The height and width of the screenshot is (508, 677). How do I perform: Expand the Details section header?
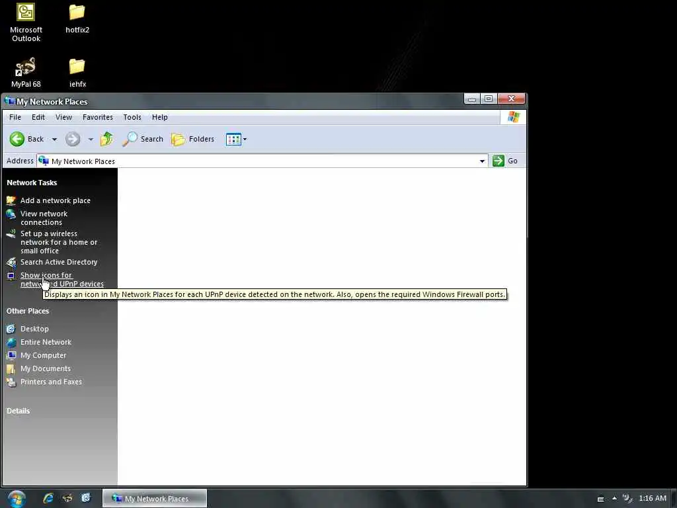point(18,411)
